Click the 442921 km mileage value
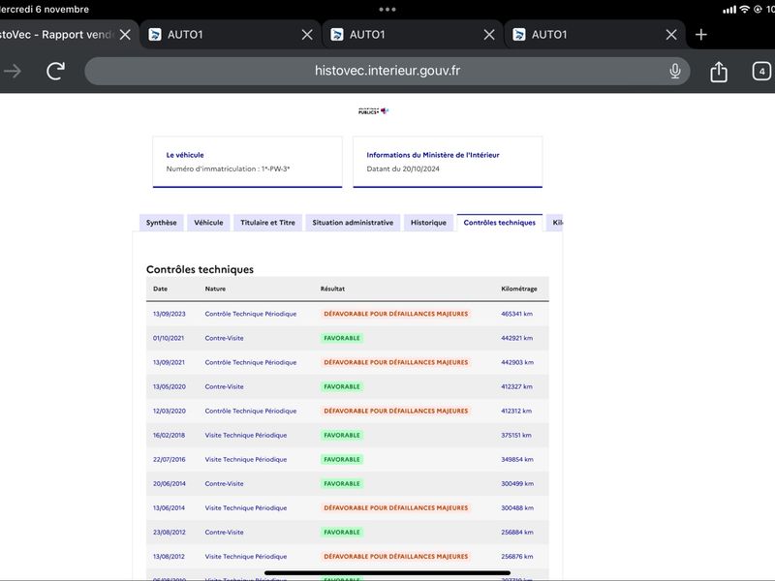This screenshot has width=775, height=581. [x=516, y=338]
